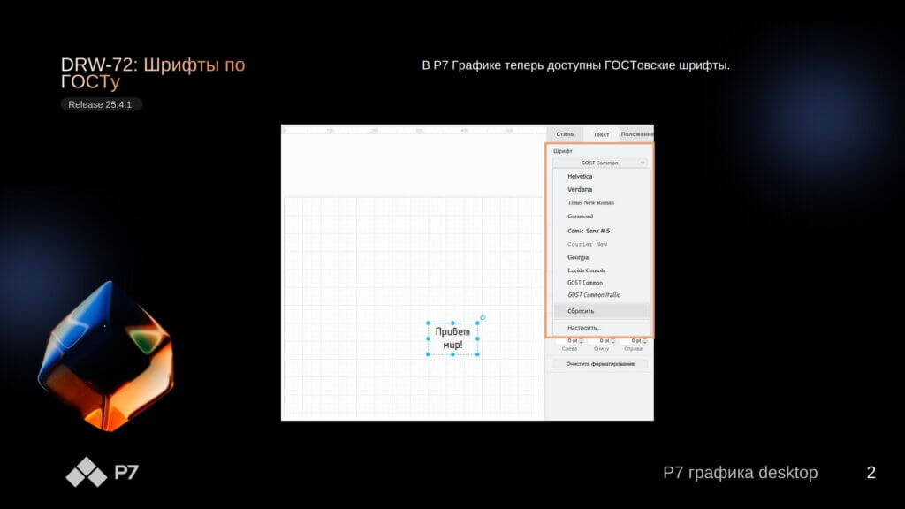Click Сбросить to reset the font
Viewport: 905px width, 509px height.
click(x=581, y=311)
